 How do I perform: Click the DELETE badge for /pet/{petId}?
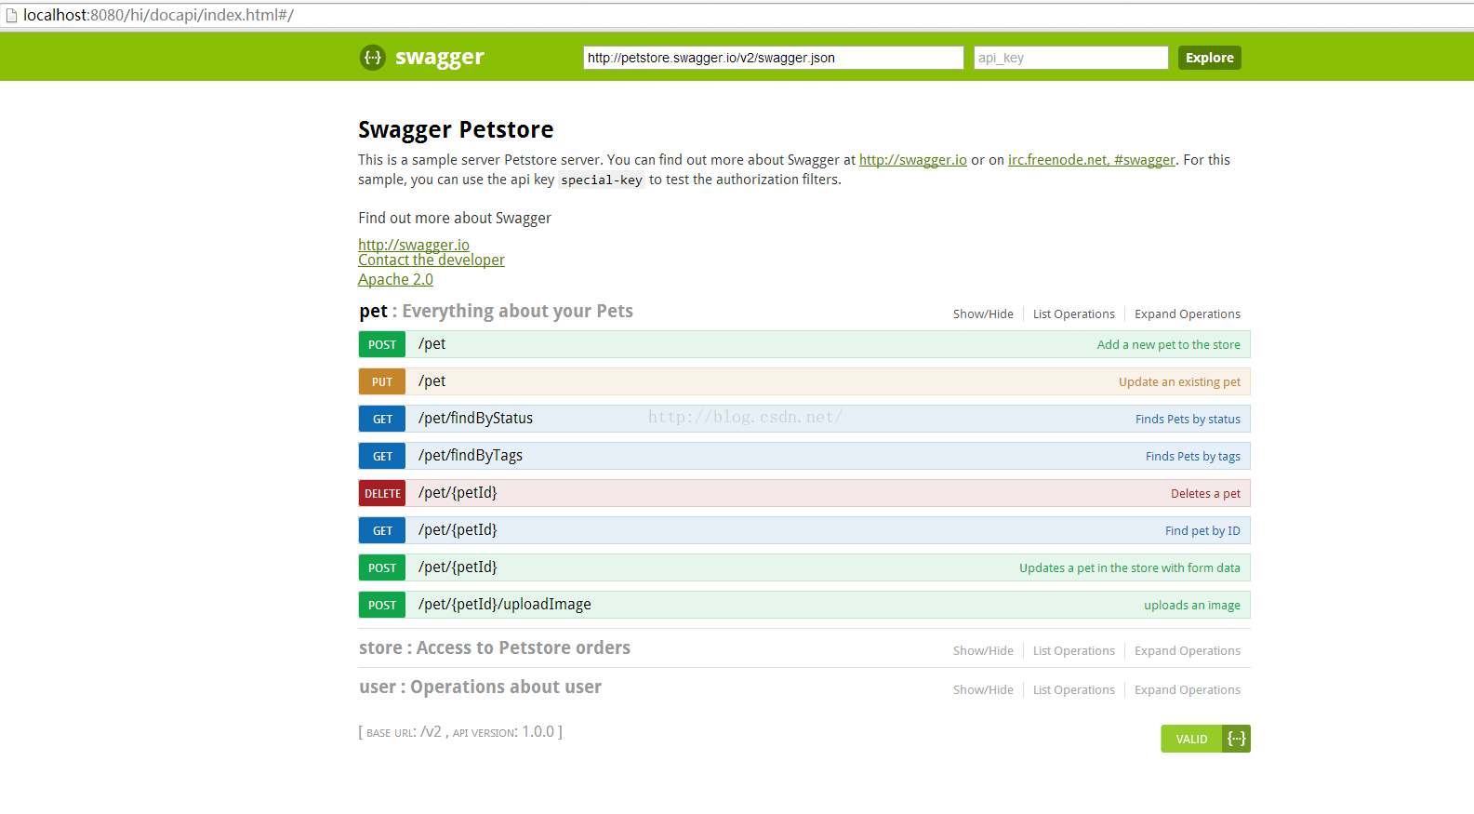click(x=382, y=493)
